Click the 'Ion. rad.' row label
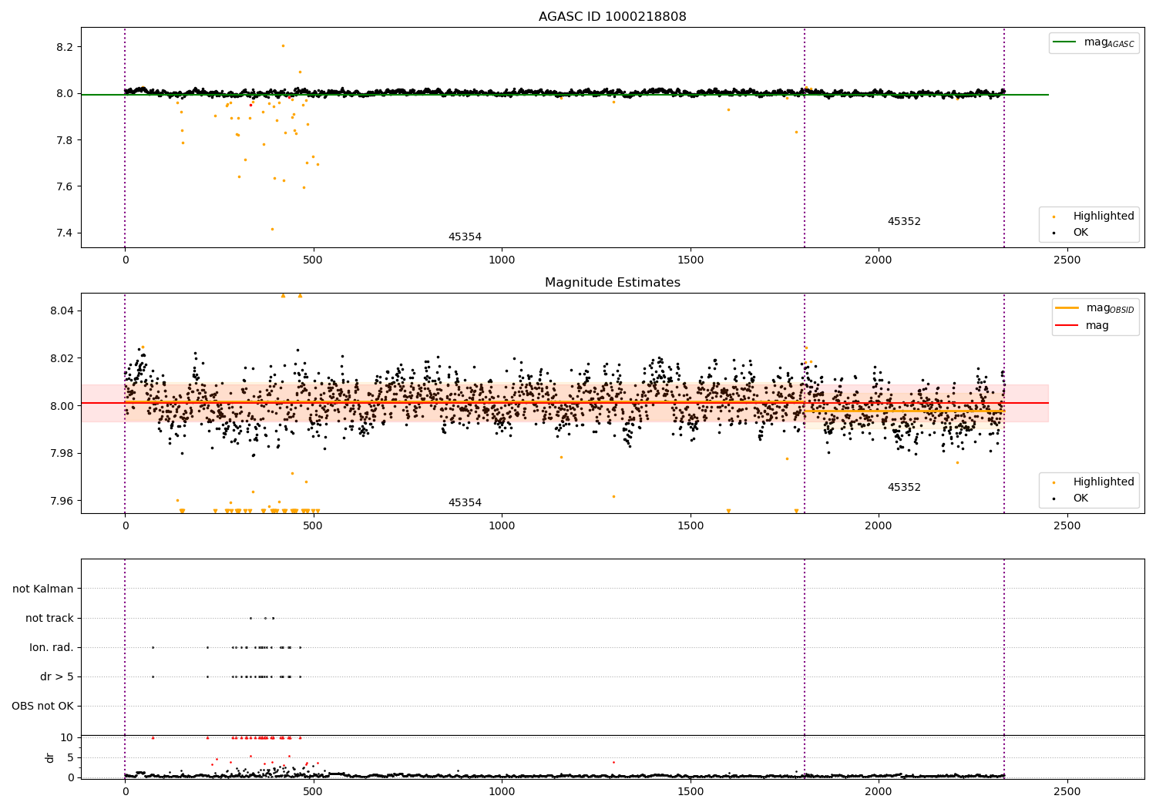 point(52,648)
